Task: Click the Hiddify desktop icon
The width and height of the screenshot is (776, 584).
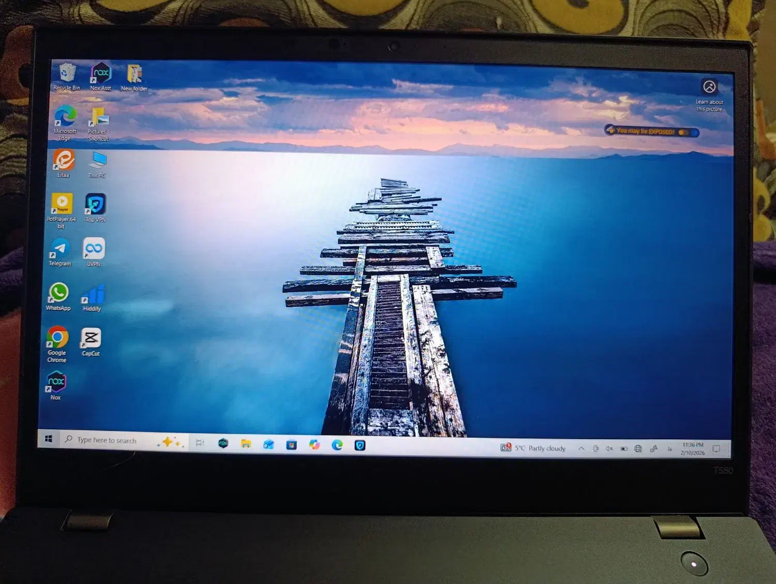Action: [93, 295]
